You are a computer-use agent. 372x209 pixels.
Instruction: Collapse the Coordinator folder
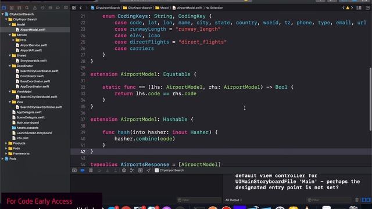[x=10, y=66]
